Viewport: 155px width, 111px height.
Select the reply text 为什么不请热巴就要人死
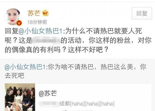104,31
